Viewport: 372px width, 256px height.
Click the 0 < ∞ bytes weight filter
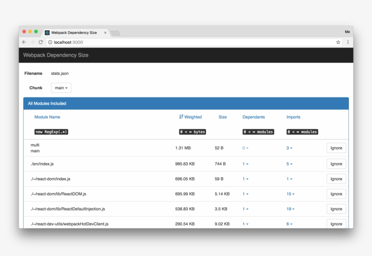coord(192,132)
